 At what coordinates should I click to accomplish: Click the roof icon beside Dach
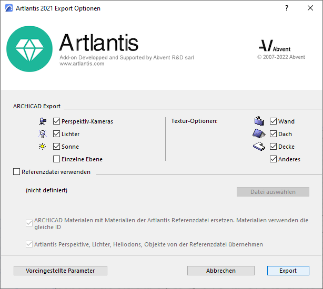coord(259,133)
